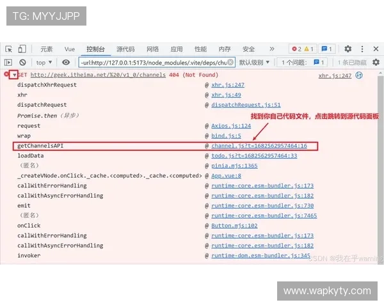
Task: Switch to the 源代码 tab
Action: click(125, 49)
